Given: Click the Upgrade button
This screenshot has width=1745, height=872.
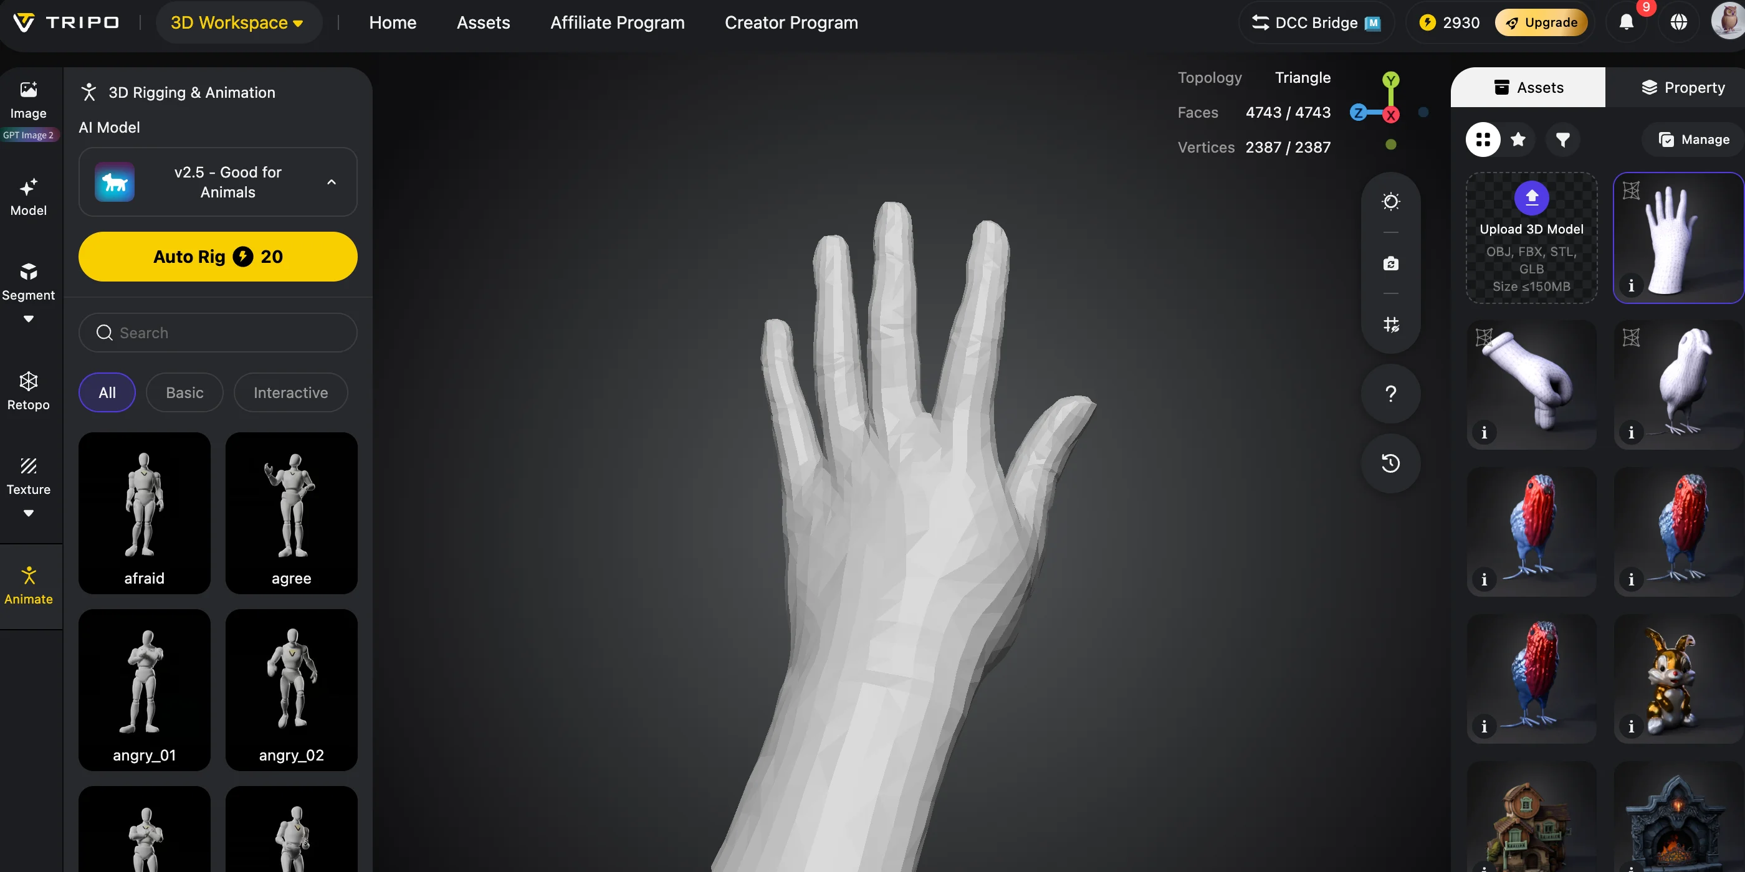Looking at the screenshot, I should coord(1541,22).
